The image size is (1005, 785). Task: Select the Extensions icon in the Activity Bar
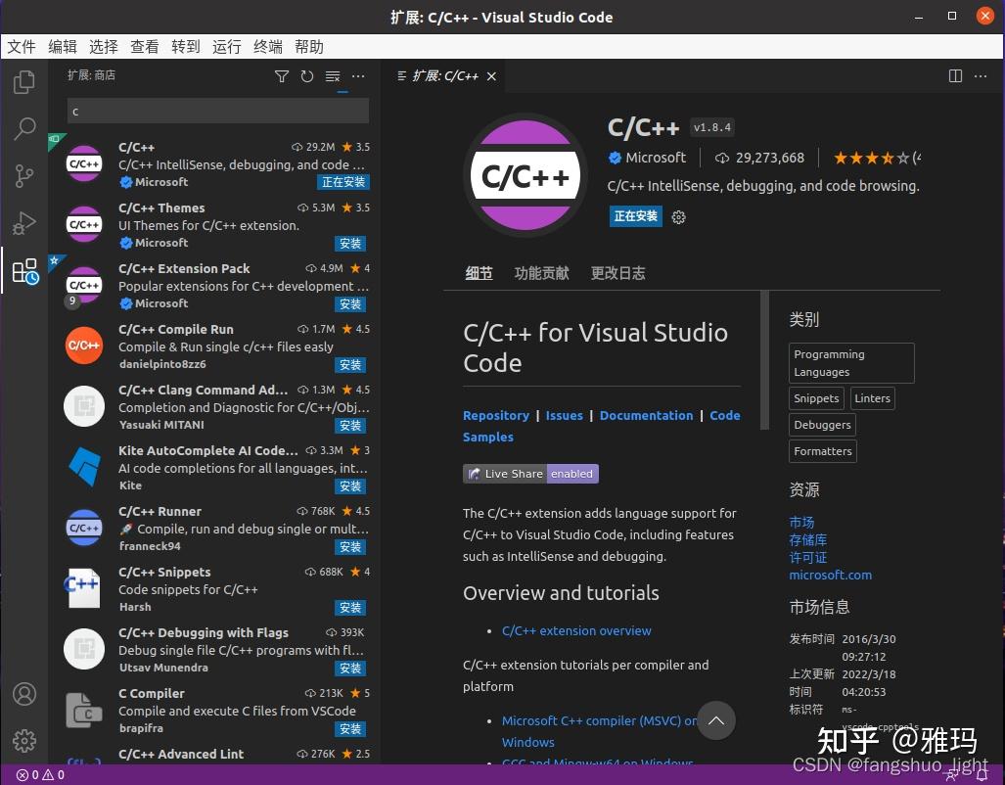(x=24, y=271)
